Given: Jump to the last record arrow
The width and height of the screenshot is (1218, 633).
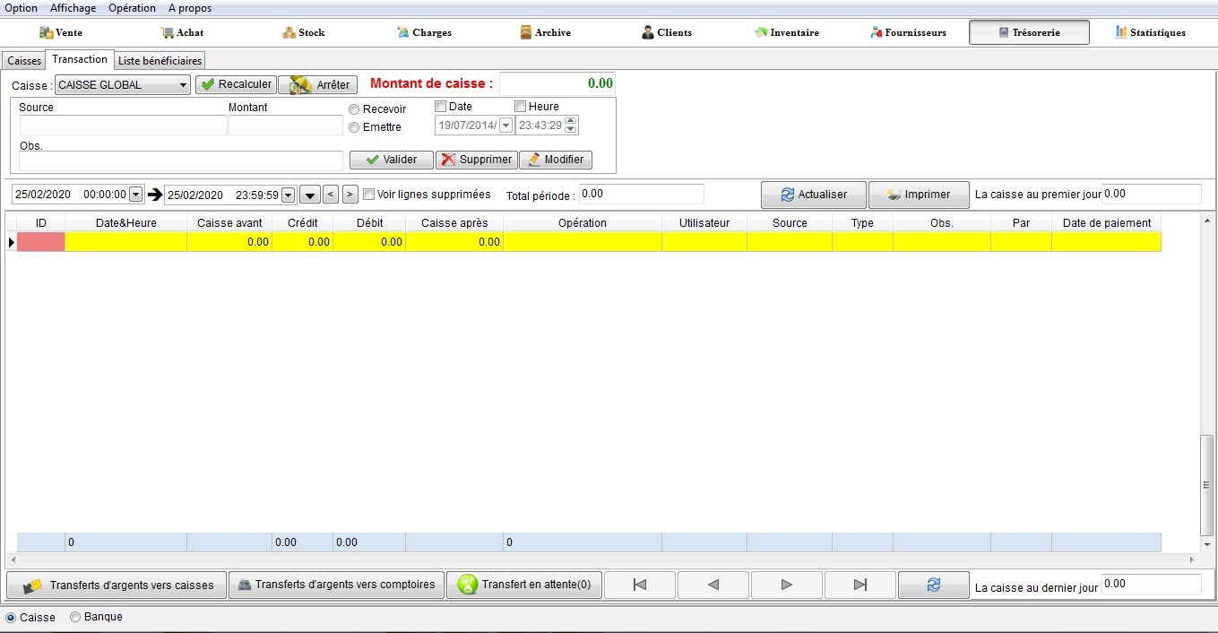Looking at the screenshot, I should point(860,585).
